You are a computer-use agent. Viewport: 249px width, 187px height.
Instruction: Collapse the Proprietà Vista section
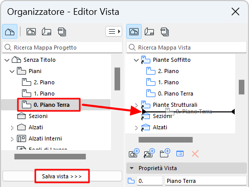point(131,168)
